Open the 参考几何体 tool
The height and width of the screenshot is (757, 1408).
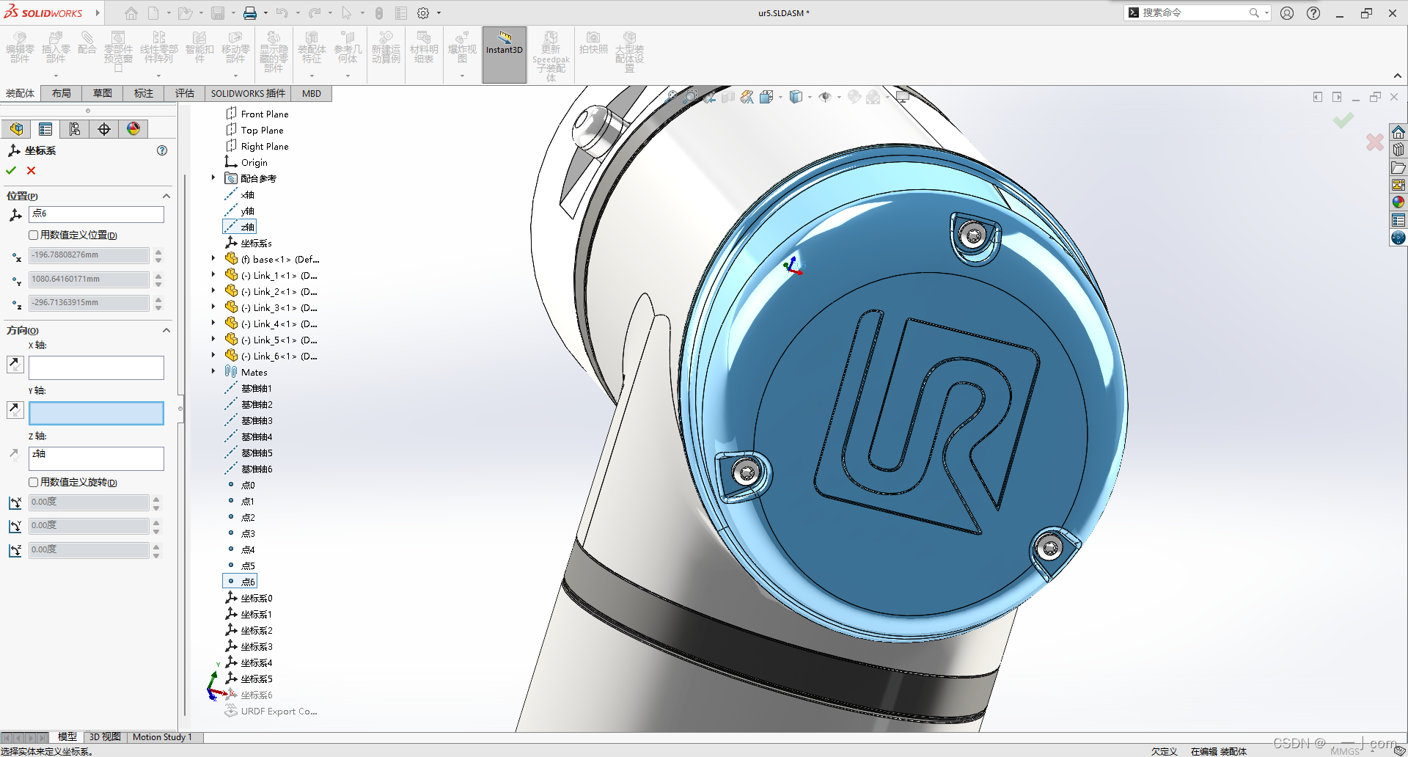tap(348, 48)
